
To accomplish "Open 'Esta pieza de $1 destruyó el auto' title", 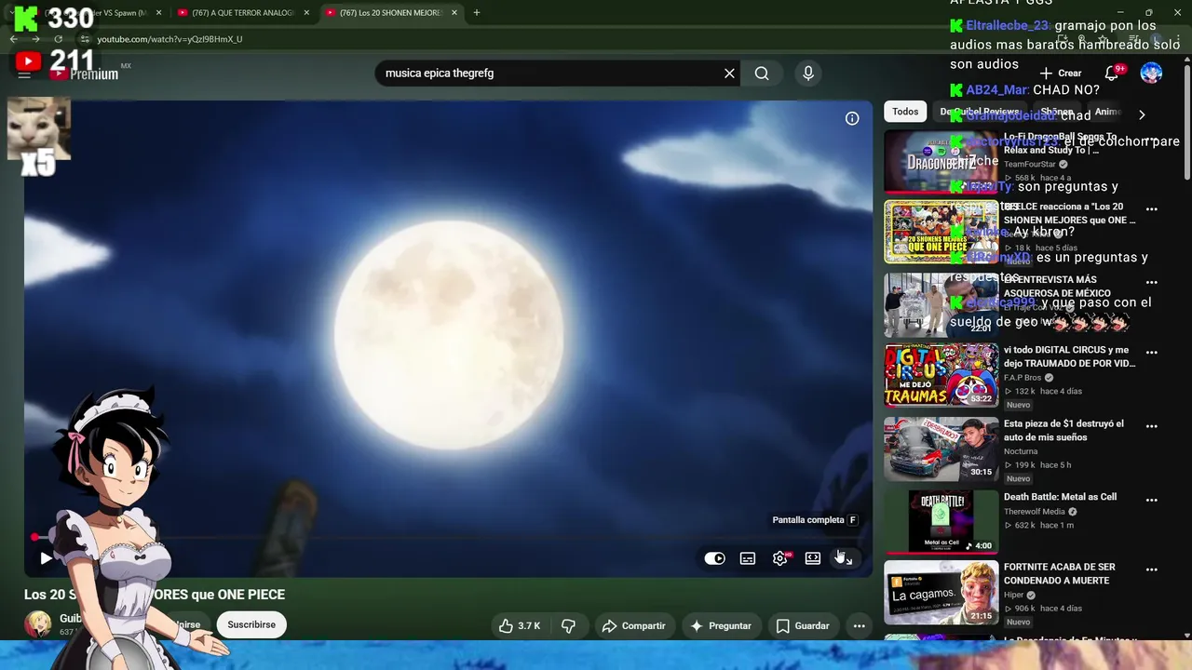I will [x=1063, y=431].
